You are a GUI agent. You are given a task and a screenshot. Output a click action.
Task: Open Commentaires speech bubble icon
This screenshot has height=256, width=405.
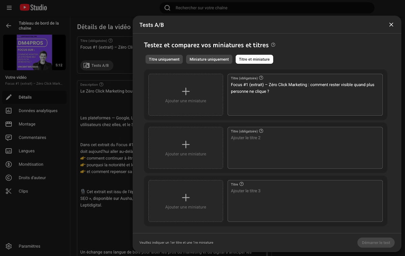coord(9,137)
